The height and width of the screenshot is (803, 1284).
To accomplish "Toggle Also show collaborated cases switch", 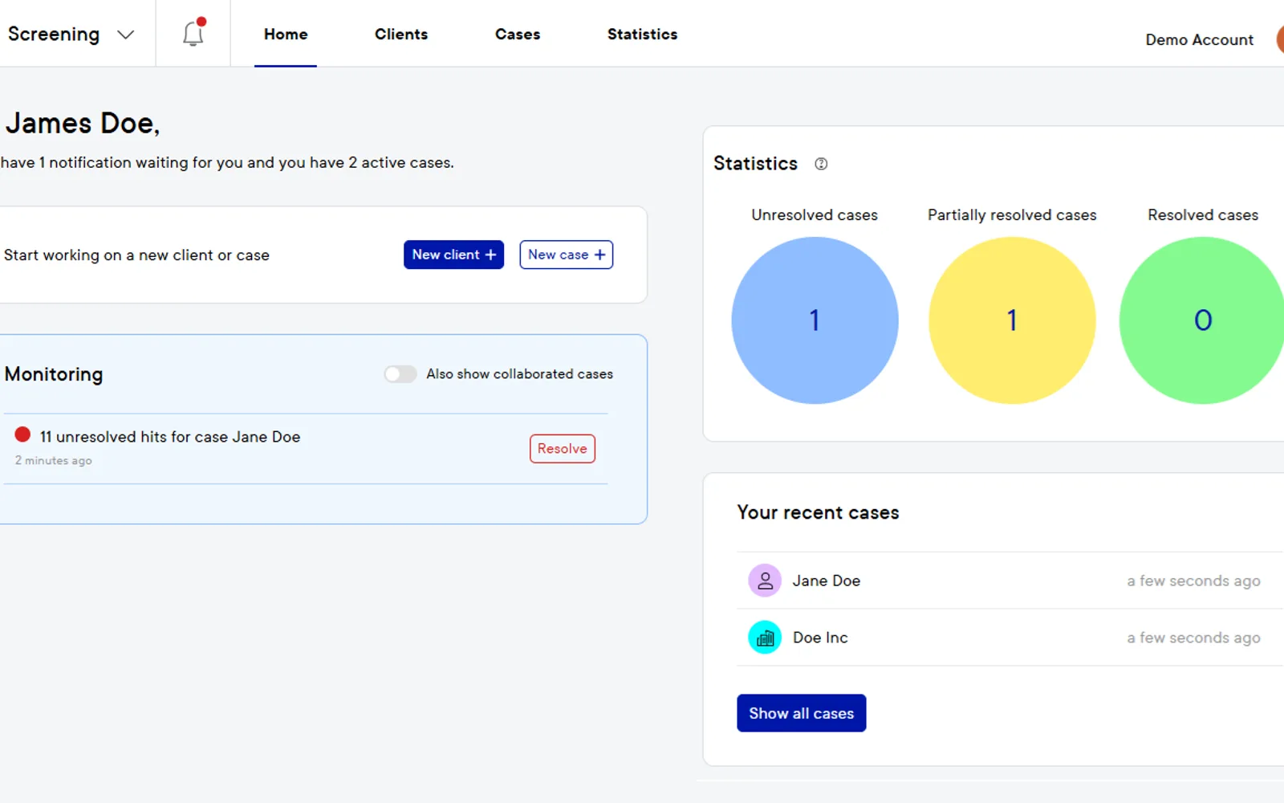I will pyautogui.click(x=400, y=374).
